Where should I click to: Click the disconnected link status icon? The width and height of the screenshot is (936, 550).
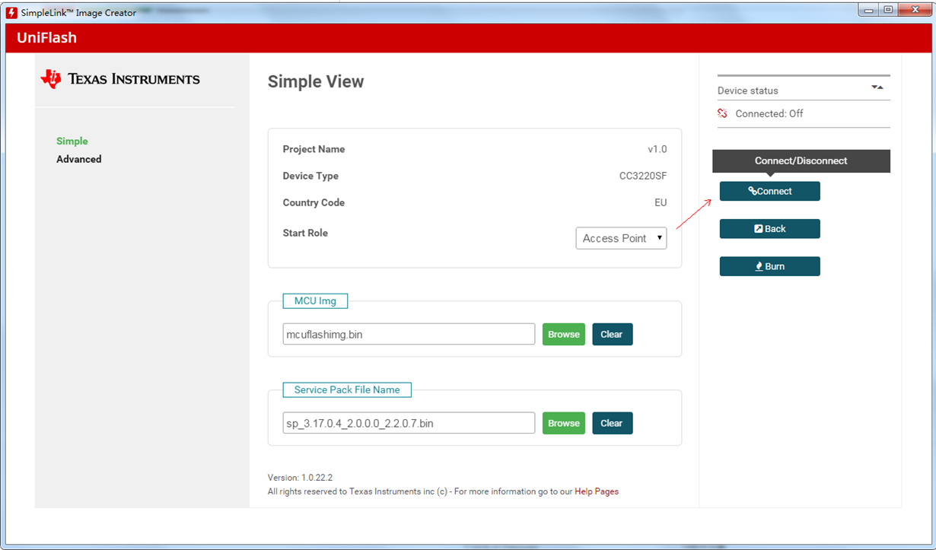coord(723,113)
